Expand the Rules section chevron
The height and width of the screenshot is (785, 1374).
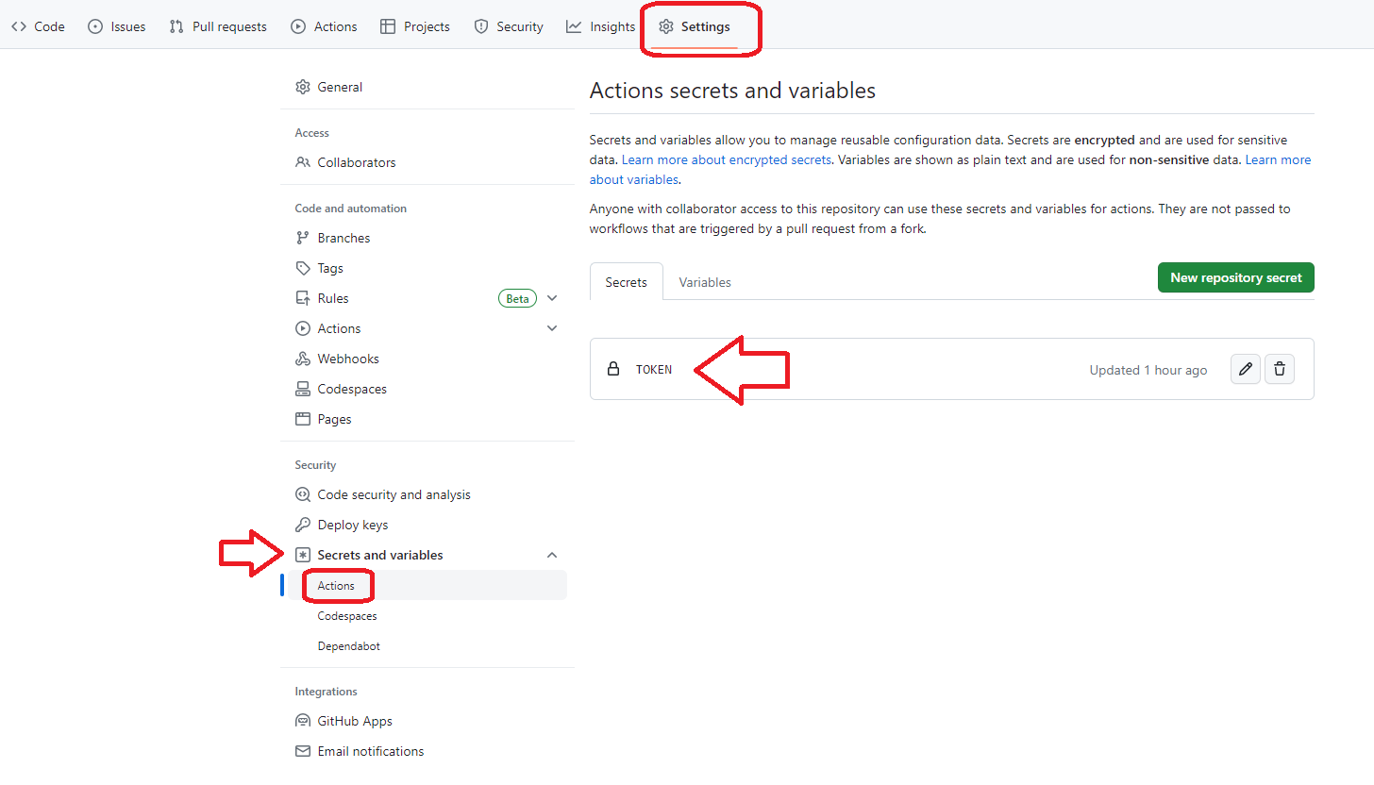click(x=552, y=298)
